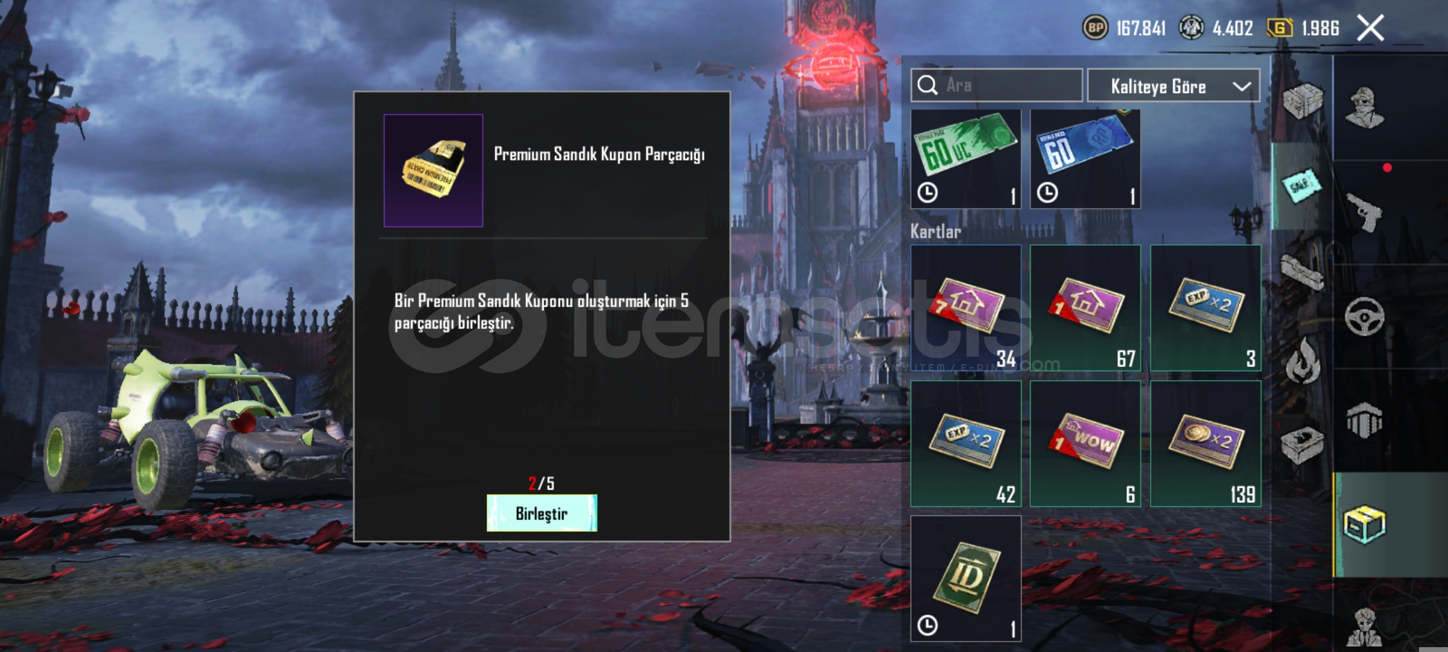Click the Ara search field
1448x652 pixels.
(x=996, y=85)
